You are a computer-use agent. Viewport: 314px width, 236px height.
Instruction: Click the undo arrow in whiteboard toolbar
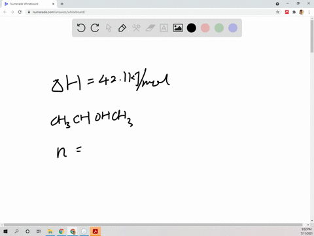pos(81,28)
